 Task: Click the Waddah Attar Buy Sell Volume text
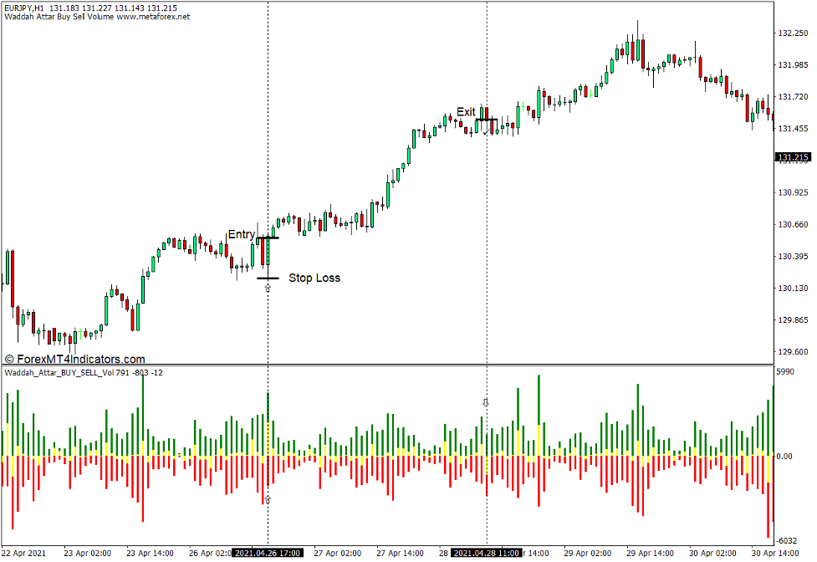(52, 16)
